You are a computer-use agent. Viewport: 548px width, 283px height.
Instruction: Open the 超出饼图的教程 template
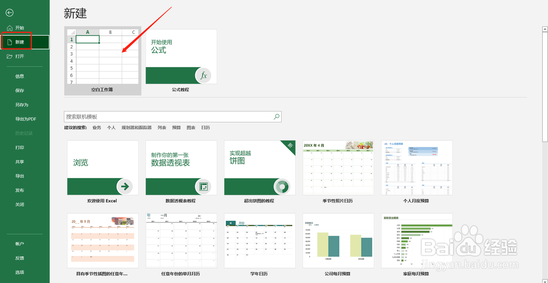point(260,172)
